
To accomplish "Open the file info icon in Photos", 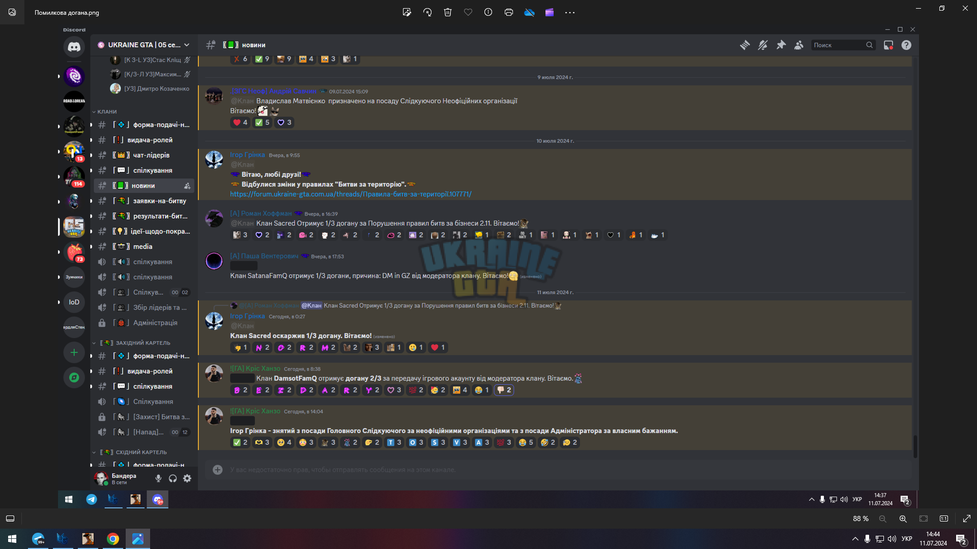I will click(489, 12).
